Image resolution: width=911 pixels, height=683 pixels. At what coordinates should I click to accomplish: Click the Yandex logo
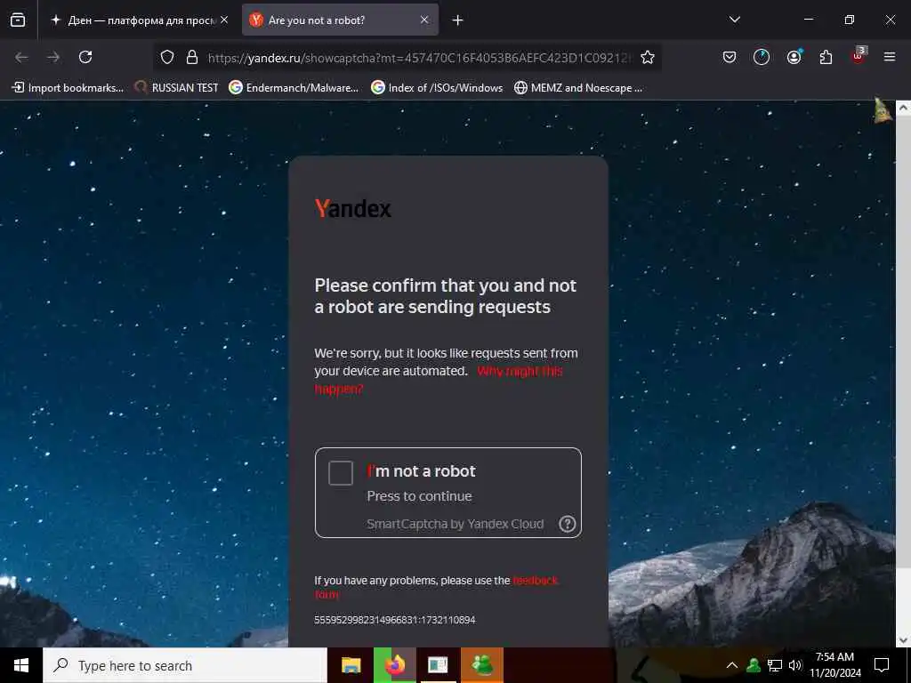point(352,208)
